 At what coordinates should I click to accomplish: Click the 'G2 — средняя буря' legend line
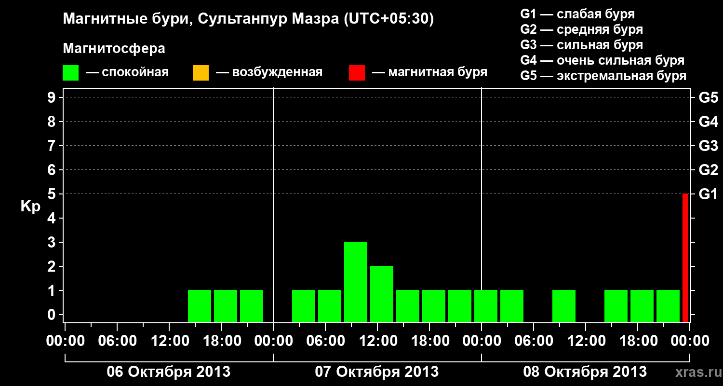582,29
